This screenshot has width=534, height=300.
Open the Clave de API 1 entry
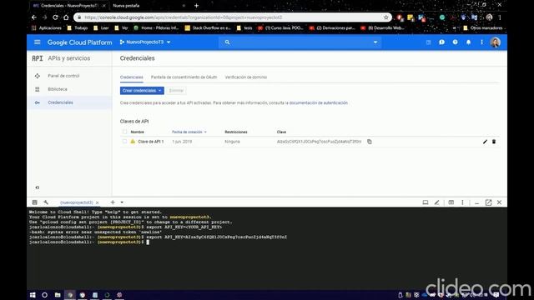(150, 142)
